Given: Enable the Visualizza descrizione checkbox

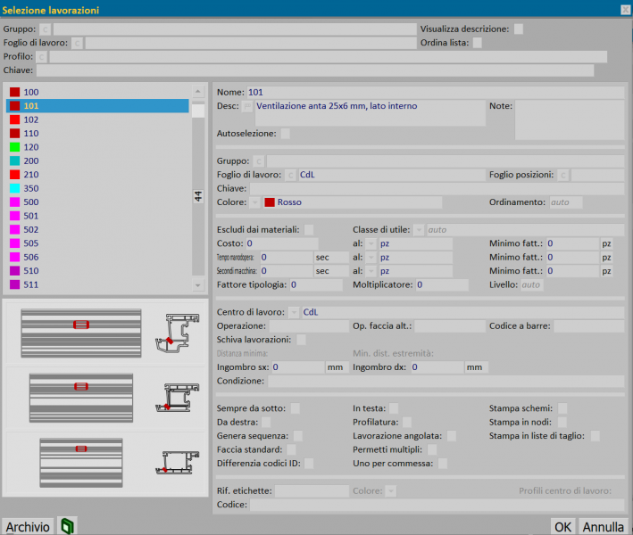Looking at the screenshot, I should click(x=519, y=29).
